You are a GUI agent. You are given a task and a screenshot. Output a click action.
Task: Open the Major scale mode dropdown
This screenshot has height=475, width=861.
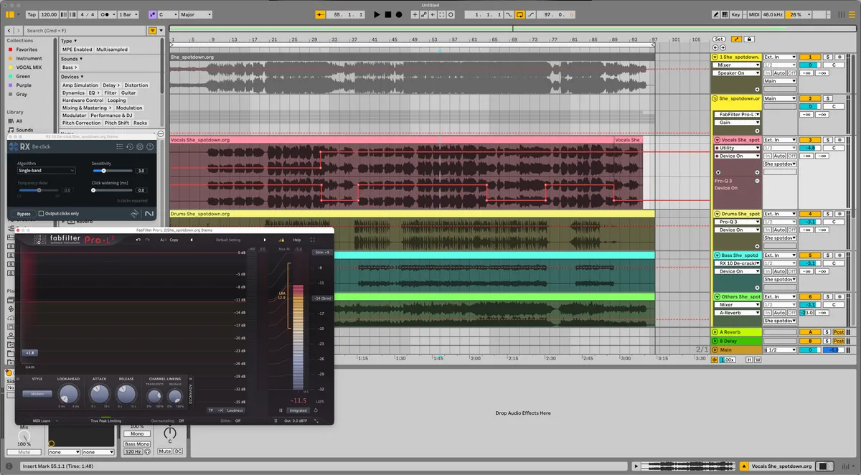[195, 14]
